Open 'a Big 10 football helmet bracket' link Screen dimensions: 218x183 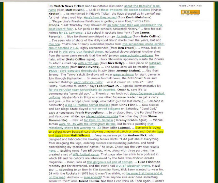coord(88,105)
